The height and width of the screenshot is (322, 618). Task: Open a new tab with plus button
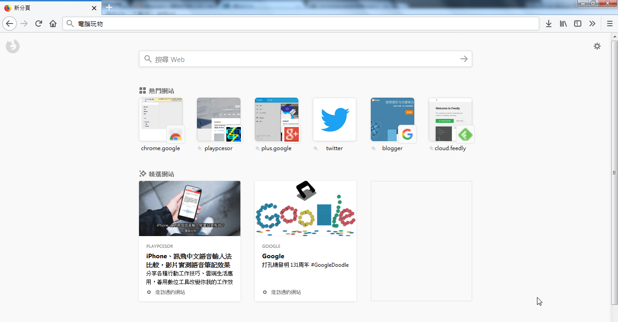pos(109,8)
